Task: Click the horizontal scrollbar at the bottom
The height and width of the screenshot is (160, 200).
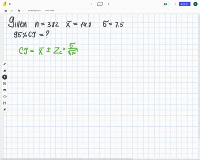Action: [x=66, y=159]
